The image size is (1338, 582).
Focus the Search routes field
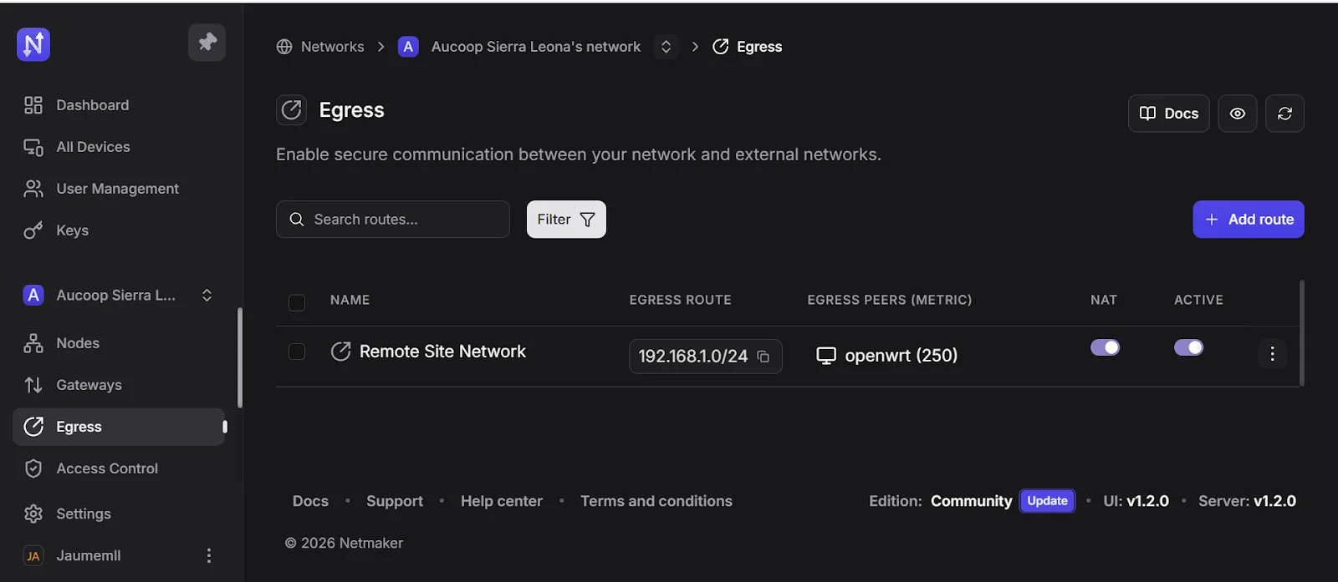click(x=393, y=220)
